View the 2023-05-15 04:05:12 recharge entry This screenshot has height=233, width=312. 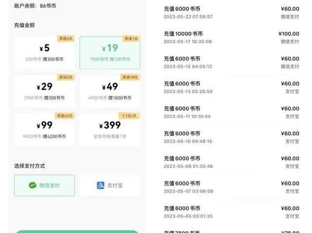pos(231,63)
